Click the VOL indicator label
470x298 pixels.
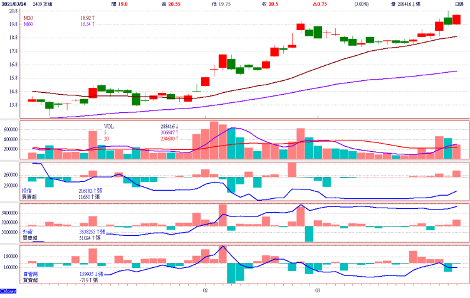(110, 126)
